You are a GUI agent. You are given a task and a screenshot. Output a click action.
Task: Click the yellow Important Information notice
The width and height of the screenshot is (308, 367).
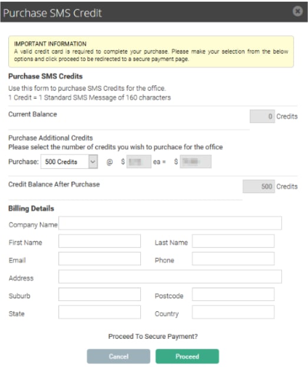click(151, 52)
